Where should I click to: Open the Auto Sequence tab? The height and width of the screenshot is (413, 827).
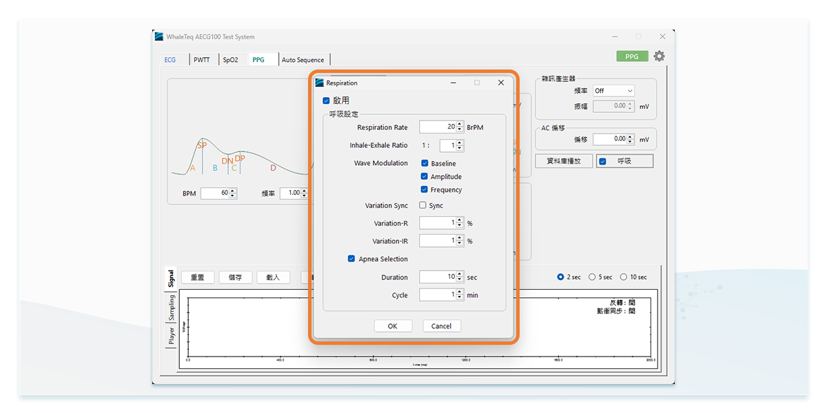303,60
